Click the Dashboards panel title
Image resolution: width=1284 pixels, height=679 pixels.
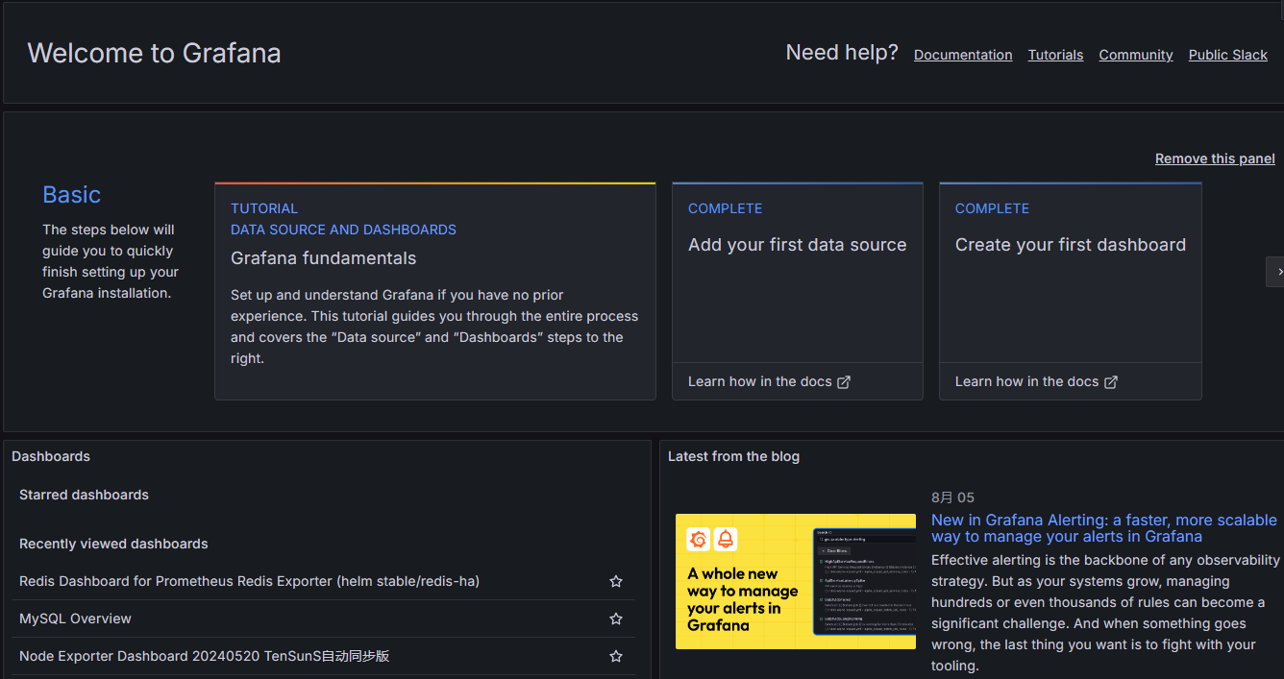[x=51, y=456]
